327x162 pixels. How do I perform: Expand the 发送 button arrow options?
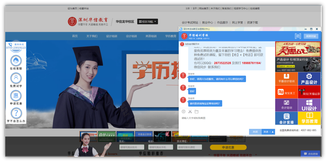(x=272, y=132)
